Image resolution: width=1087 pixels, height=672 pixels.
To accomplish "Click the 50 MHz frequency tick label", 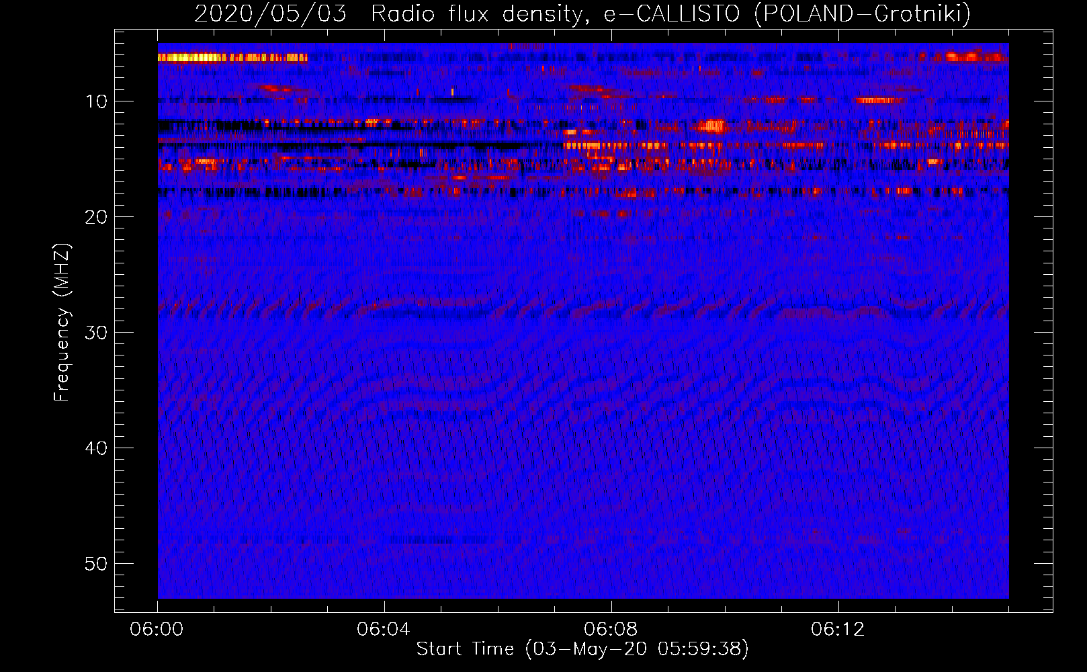I will [x=96, y=564].
